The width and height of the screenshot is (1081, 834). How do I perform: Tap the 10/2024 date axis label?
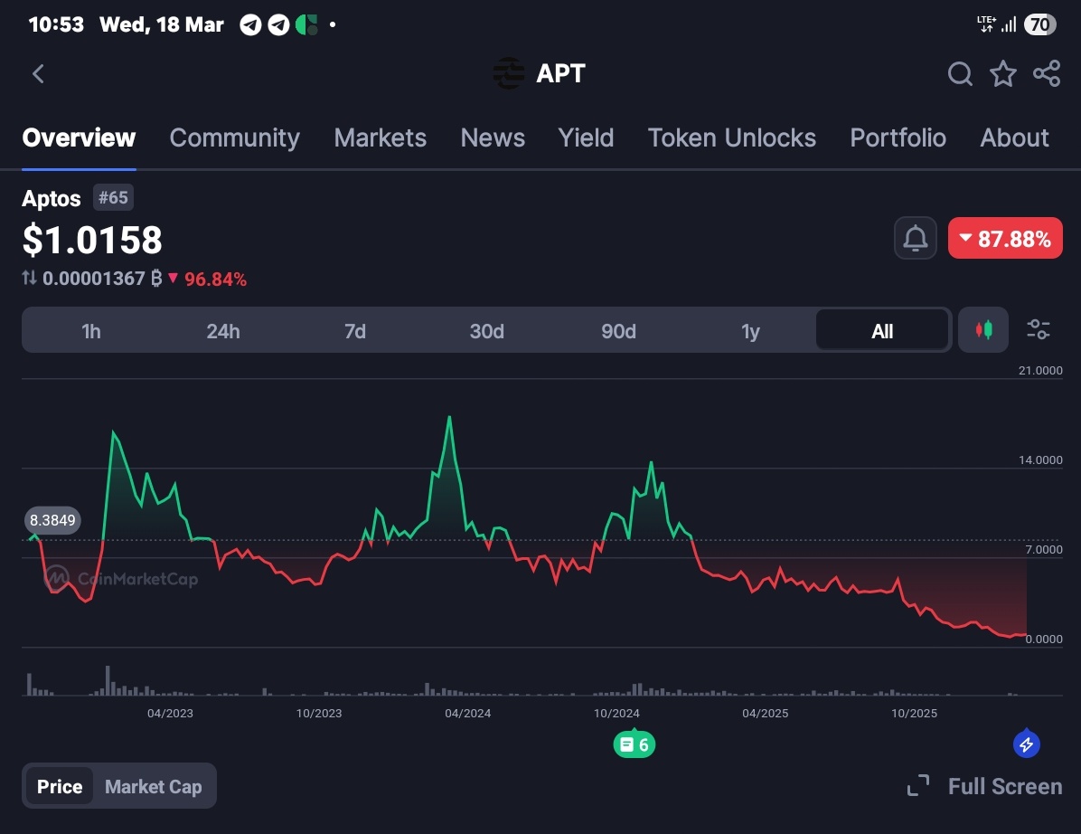pos(617,714)
